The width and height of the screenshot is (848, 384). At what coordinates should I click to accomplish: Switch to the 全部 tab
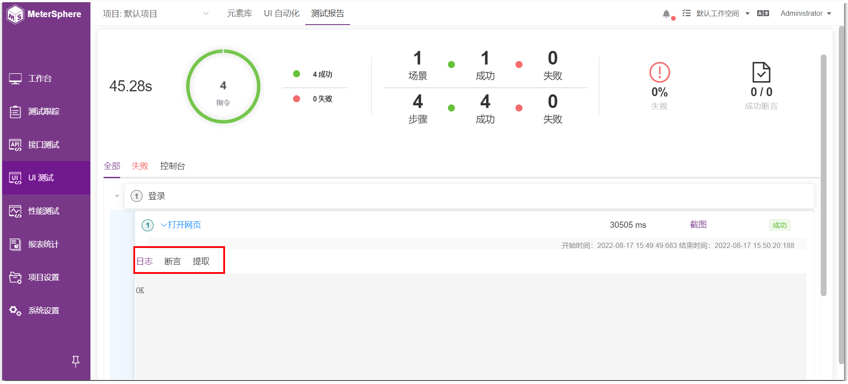click(x=112, y=166)
